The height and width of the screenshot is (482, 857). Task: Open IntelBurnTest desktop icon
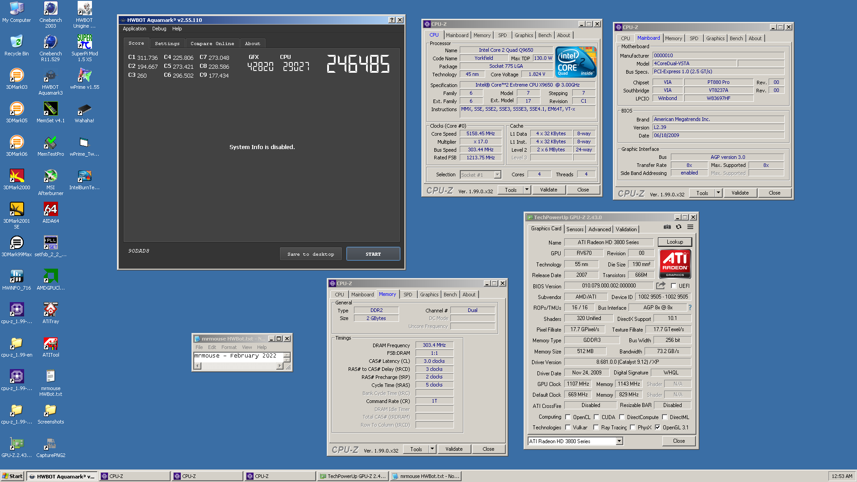click(84, 179)
